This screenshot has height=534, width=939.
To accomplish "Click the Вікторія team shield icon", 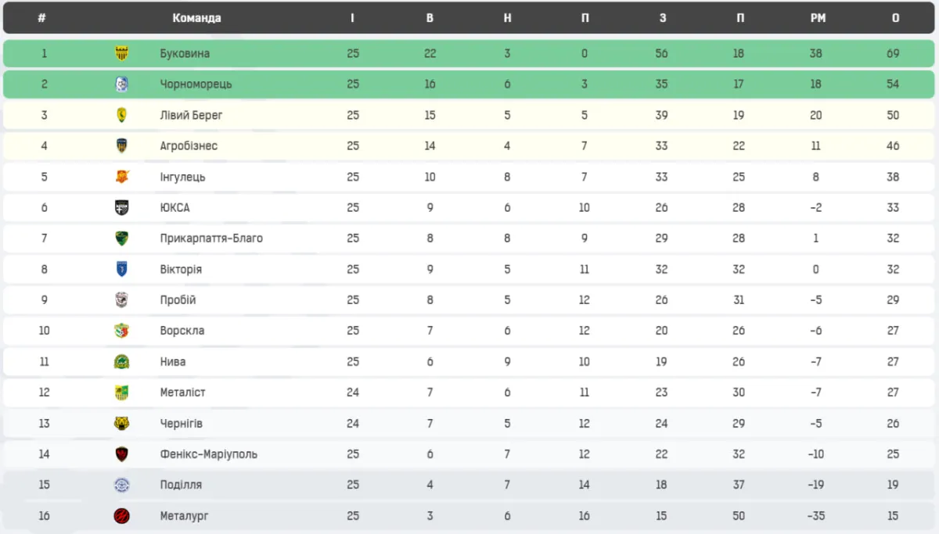I will pyautogui.click(x=122, y=269).
